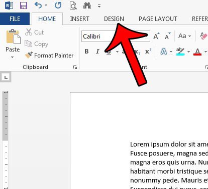Switch to the INSERT tab
This screenshot has width=208, height=189.
[x=79, y=19]
